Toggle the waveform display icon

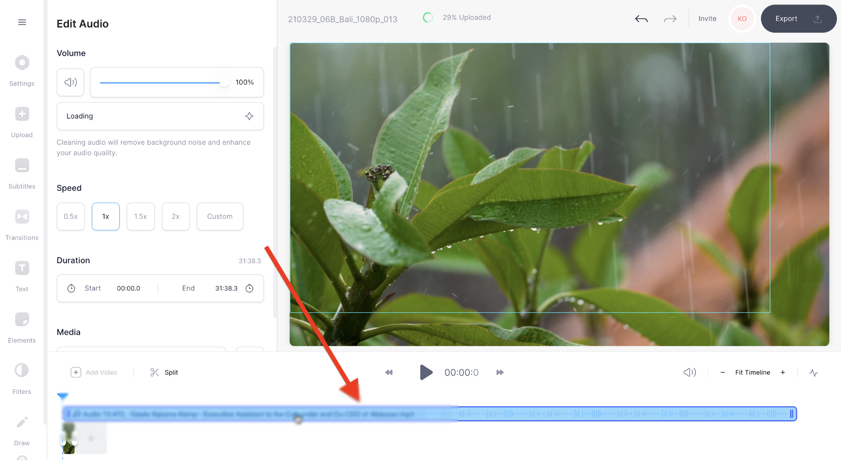click(813, 373)
